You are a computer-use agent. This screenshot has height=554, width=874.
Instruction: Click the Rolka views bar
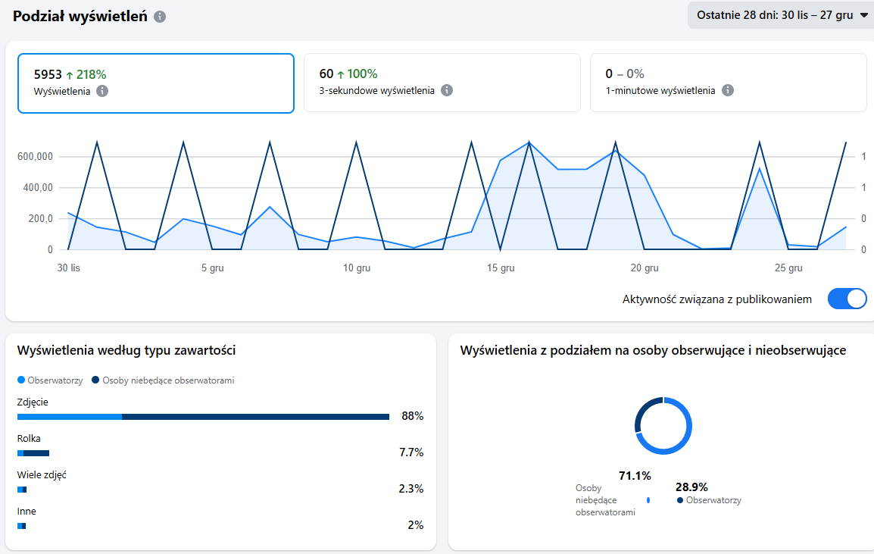(x=33, y=452)
